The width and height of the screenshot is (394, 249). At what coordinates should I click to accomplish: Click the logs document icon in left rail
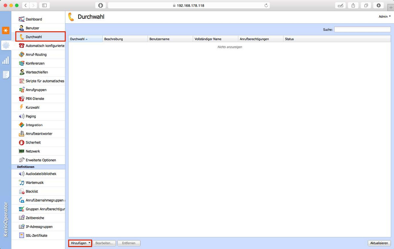[x=6, y=75]
